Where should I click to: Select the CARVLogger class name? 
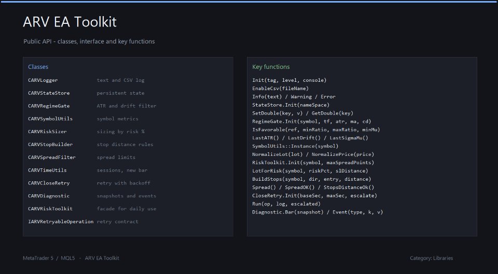(43, 80)
